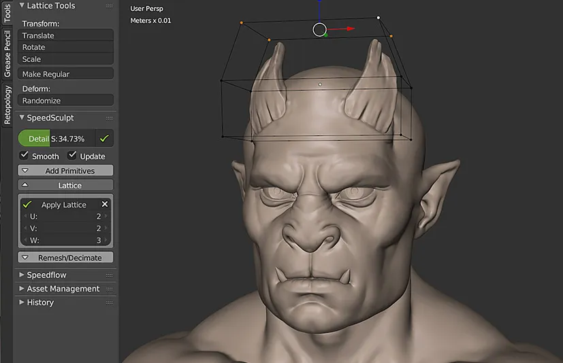The image size is (563, 363).
Task: Click the Scale transform button
Action: 66,59
